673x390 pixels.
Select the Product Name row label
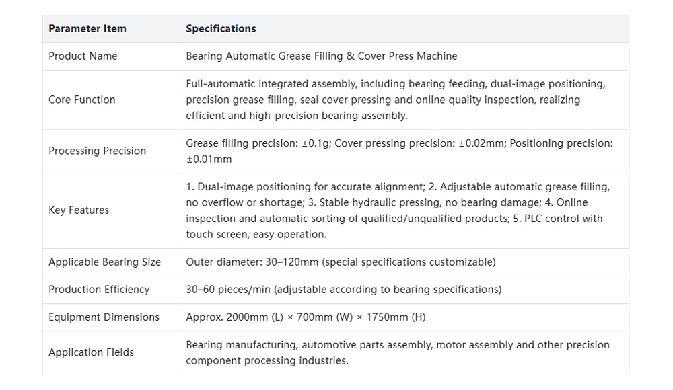pyautogui.click(x=83, y=56)
